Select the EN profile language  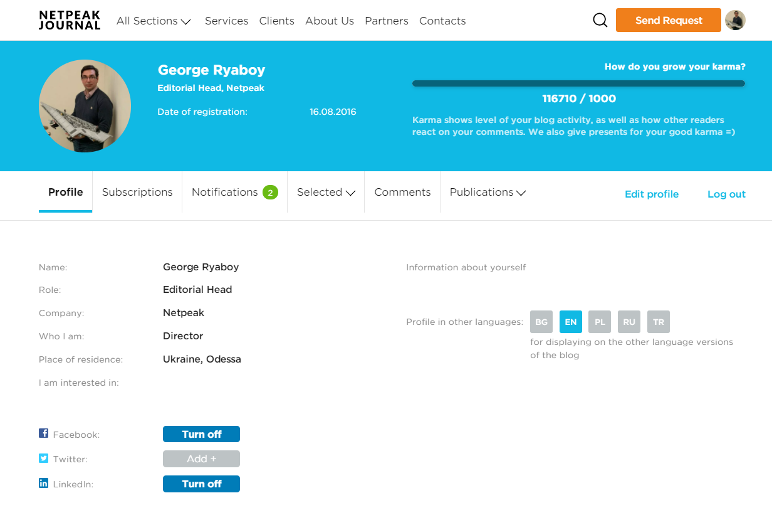(571, 322)
